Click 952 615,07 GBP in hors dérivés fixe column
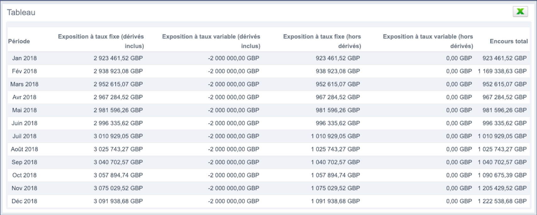Screen dimensions: 537x215 (x=338, y=84)
